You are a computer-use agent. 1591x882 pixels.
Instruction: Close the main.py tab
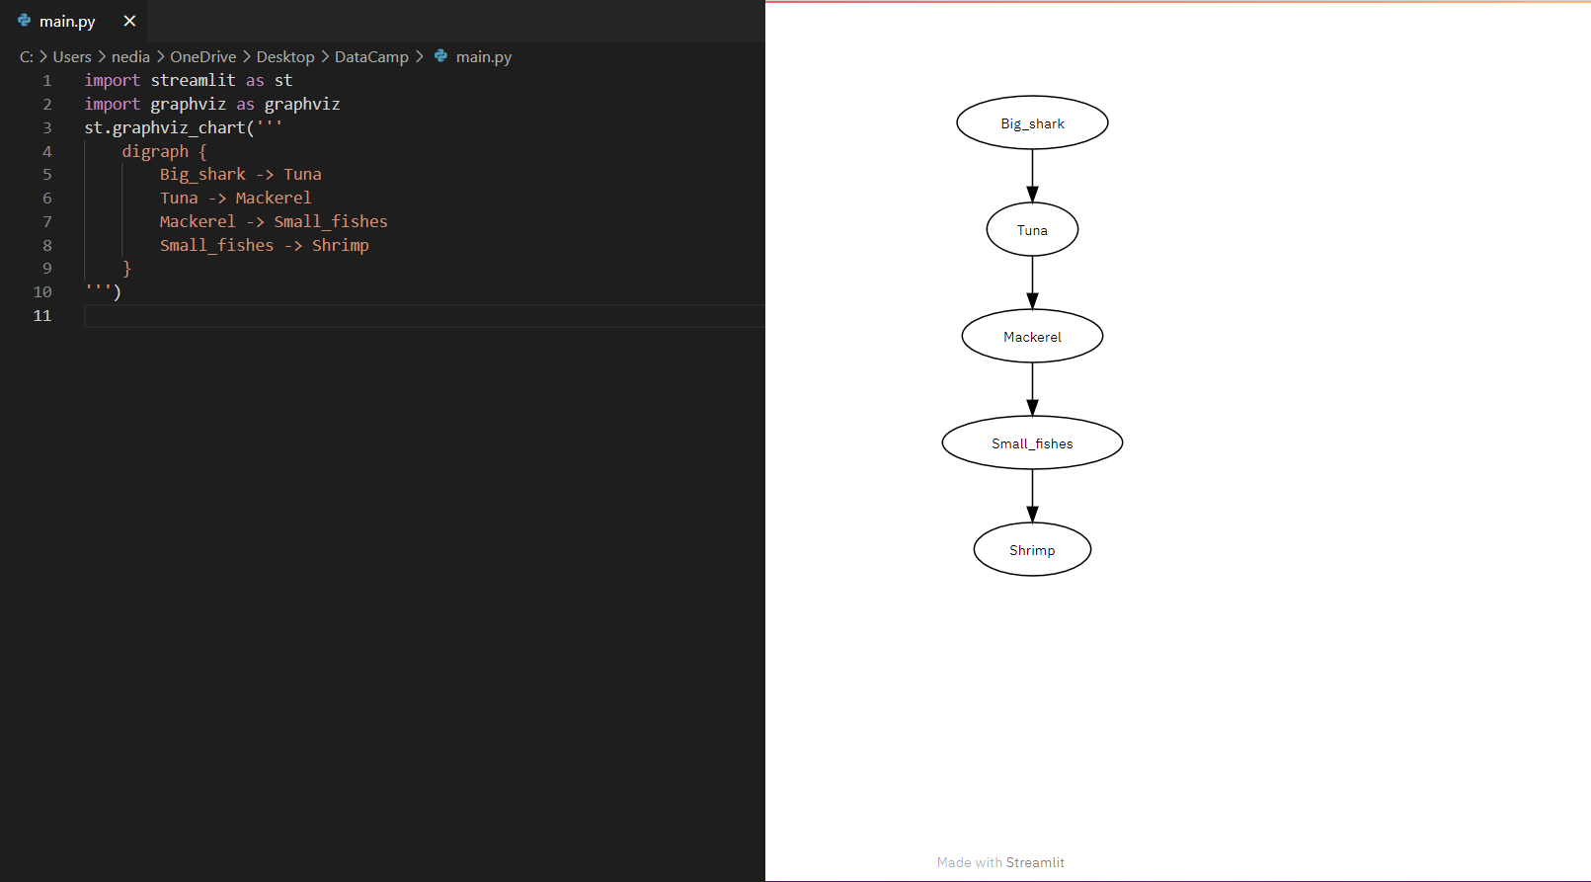click(129, 21)
